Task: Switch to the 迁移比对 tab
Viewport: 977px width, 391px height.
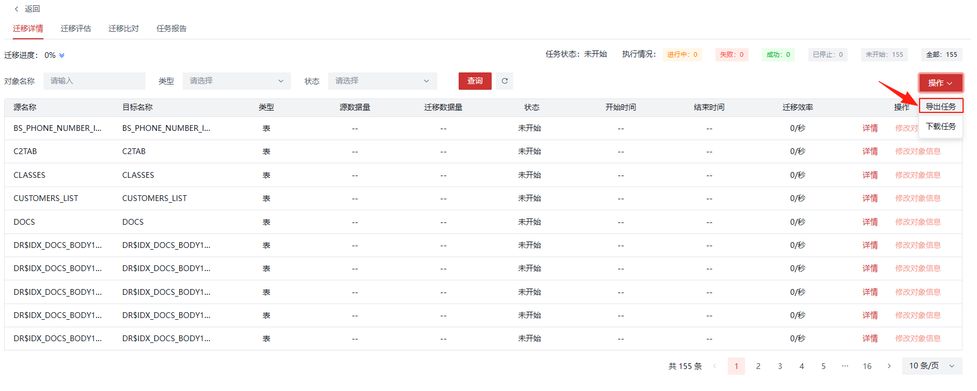Action: point(124,28)
